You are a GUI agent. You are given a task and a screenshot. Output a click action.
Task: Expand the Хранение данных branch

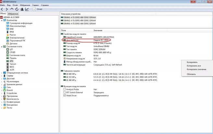(x=2, y=84)
